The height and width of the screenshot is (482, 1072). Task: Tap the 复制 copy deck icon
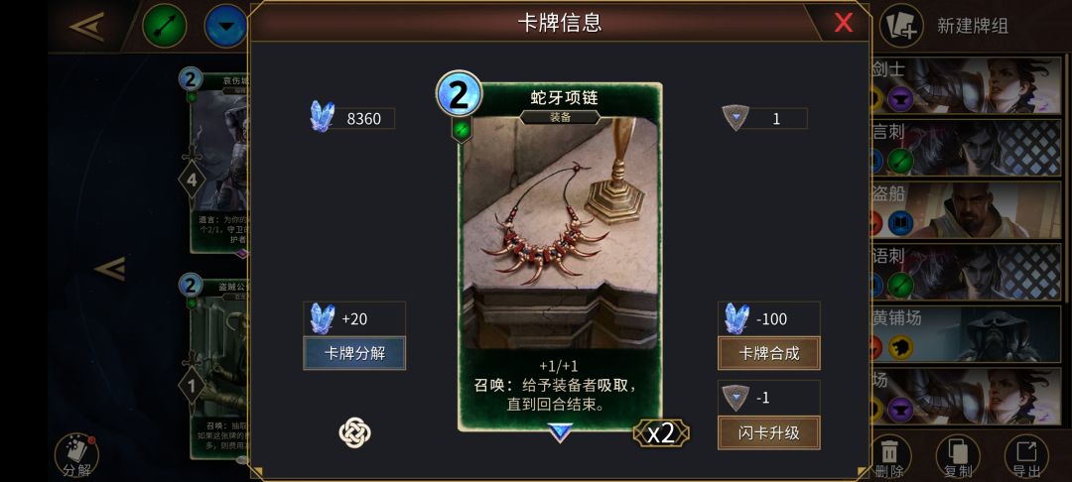(x=958, y=456)
